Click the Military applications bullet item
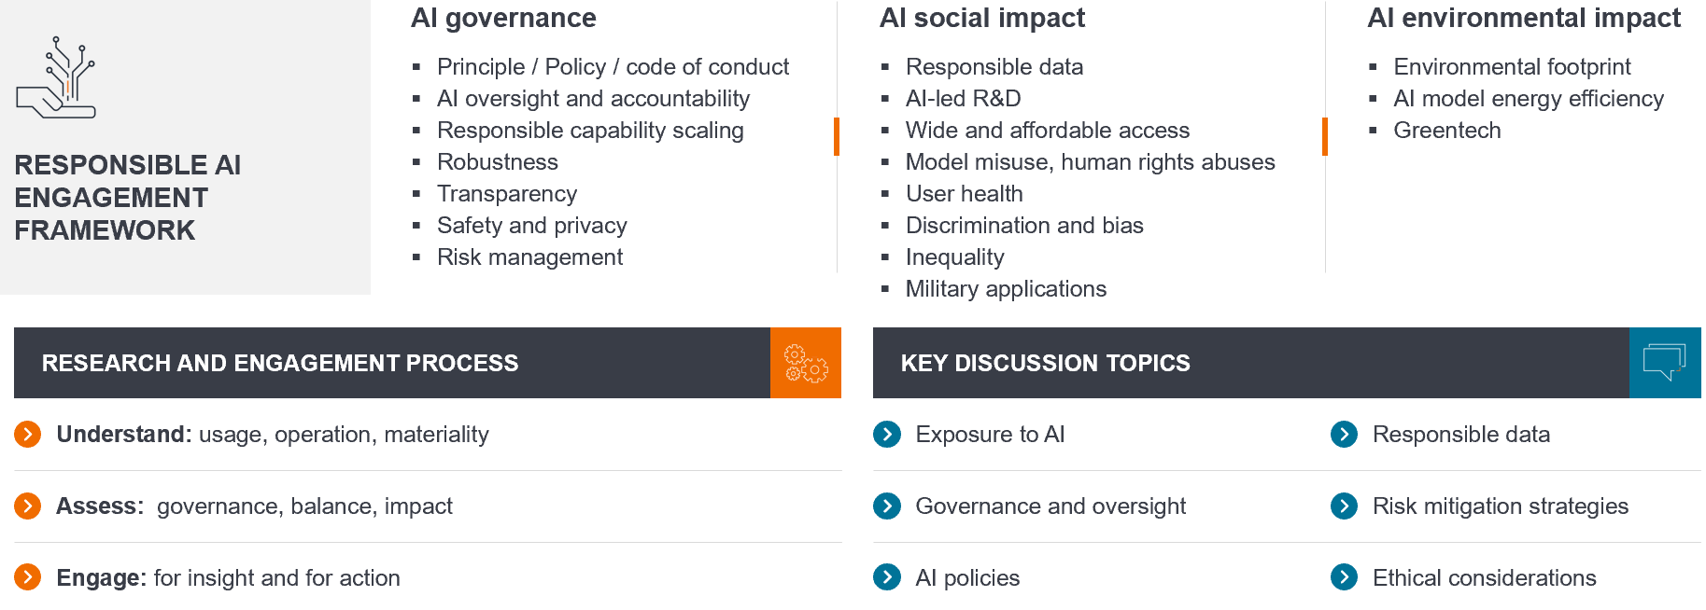The height and width of the screenshot is (610, 1706). [1005, 289]
